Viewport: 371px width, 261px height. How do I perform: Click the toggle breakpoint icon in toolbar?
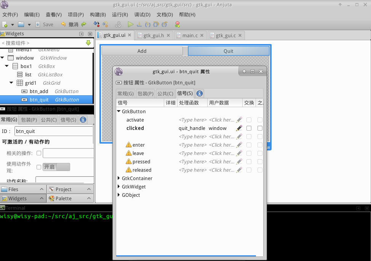coord(96,24)
